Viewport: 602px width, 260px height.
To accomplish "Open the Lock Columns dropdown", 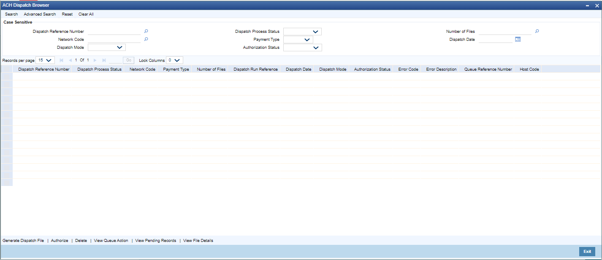I will (x=174, y=60).
